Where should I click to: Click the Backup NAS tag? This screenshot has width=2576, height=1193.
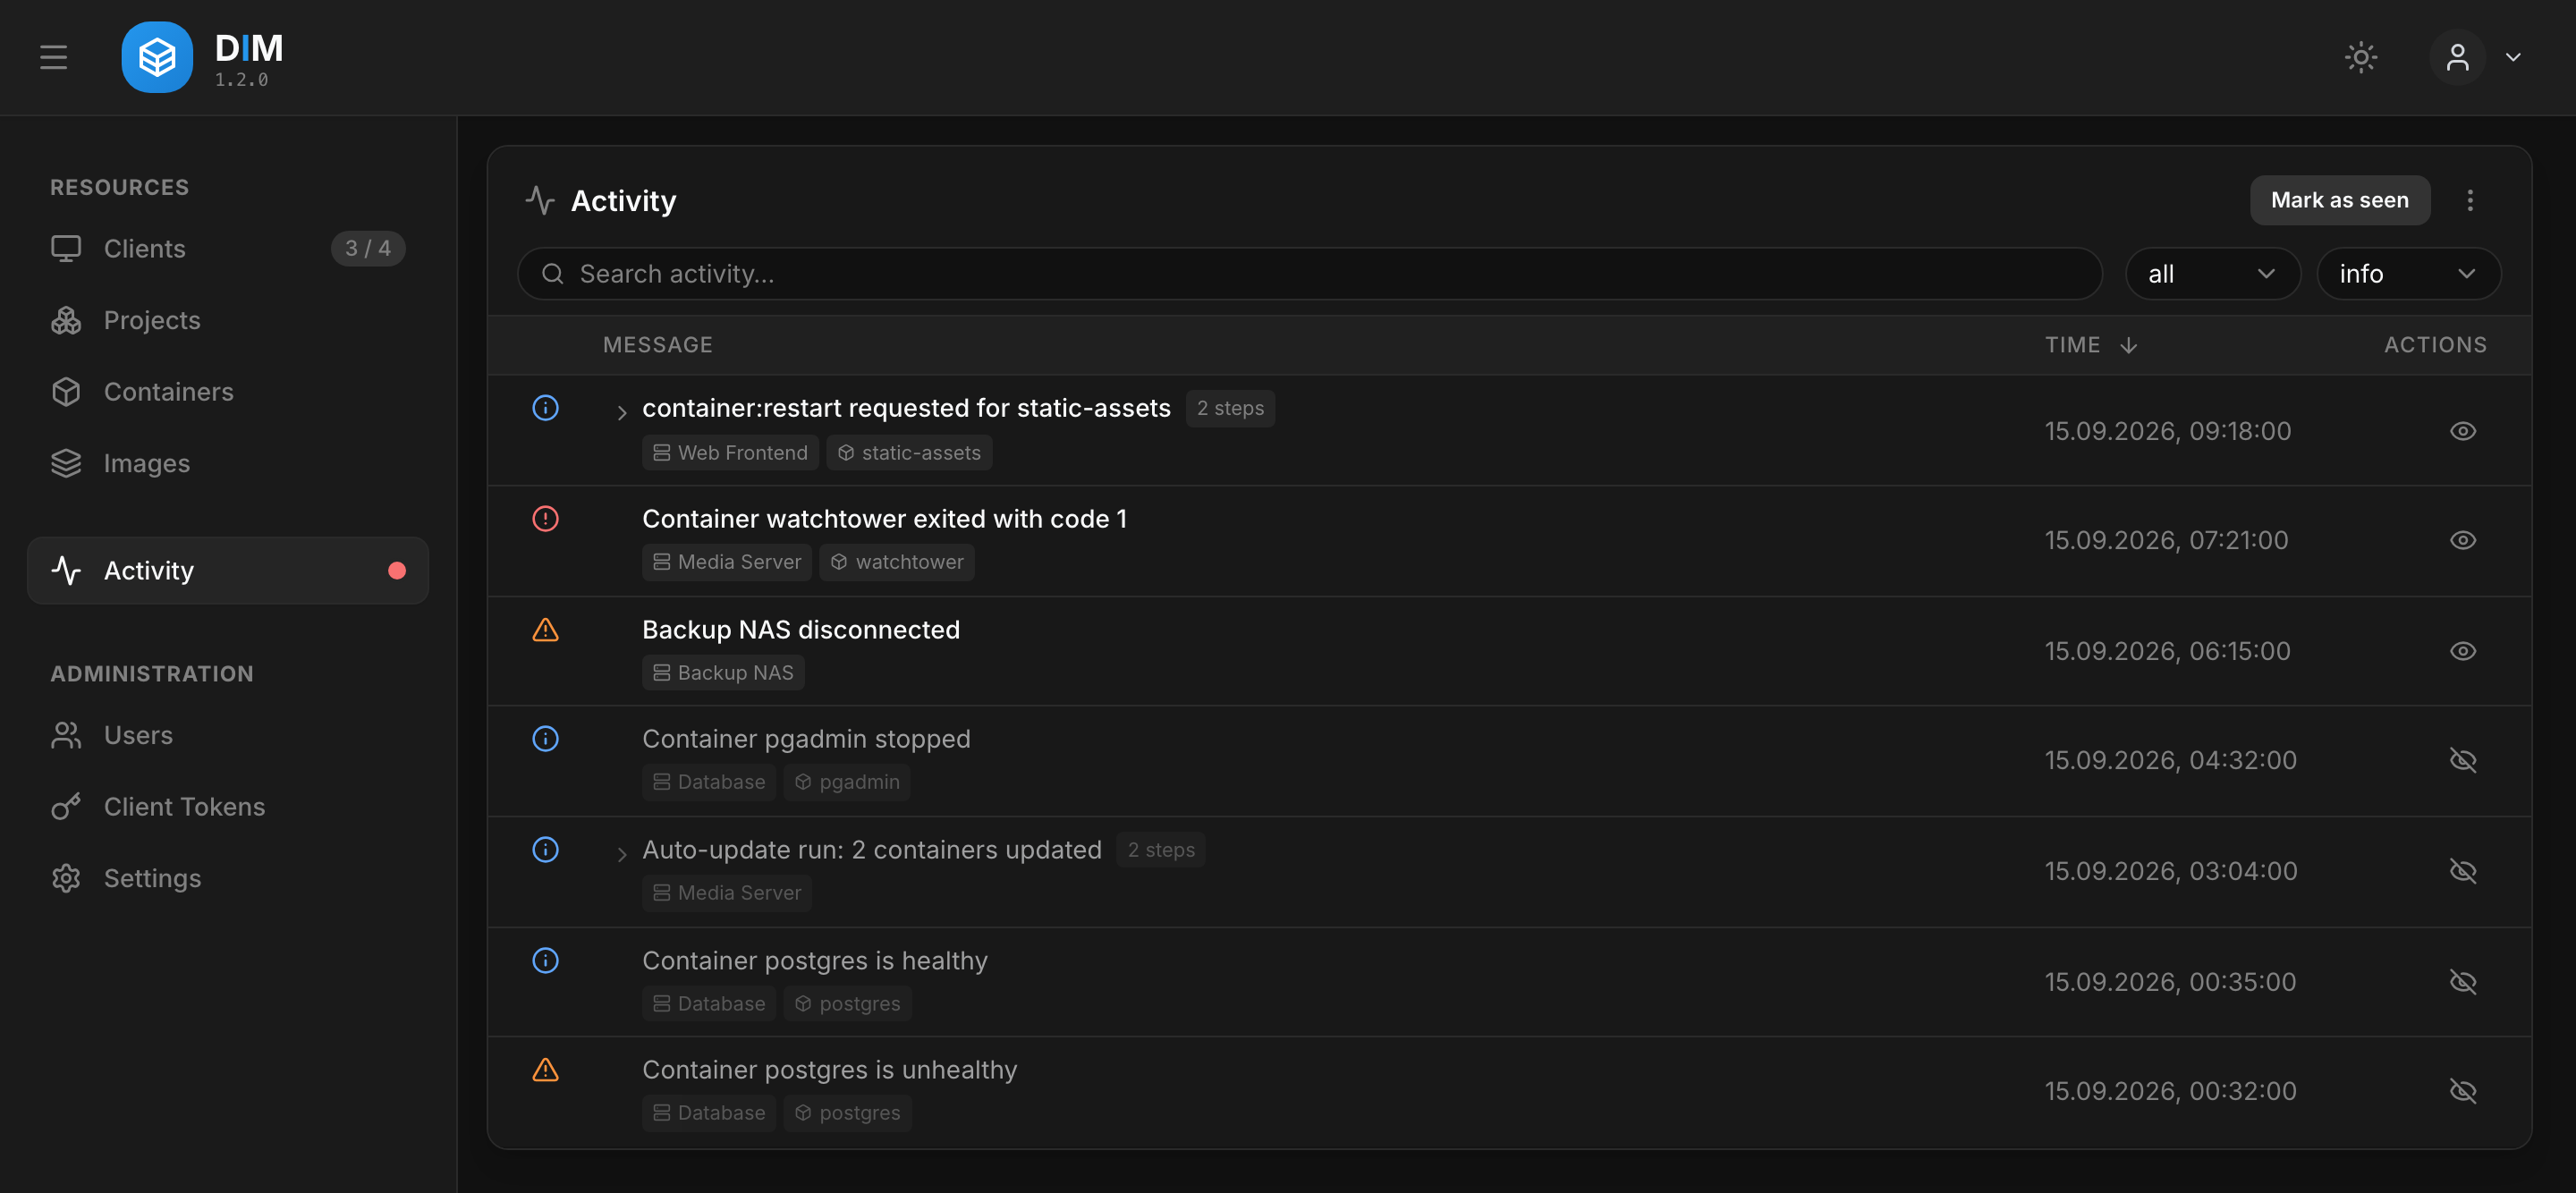click(x=723, y=673)
